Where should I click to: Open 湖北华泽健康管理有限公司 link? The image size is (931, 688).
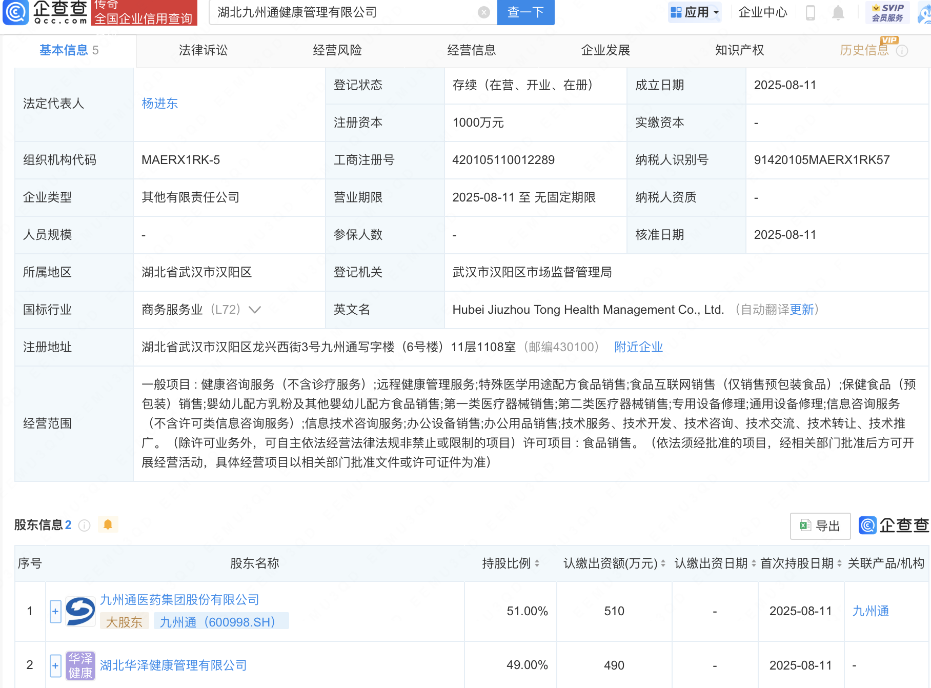point(173,665)
